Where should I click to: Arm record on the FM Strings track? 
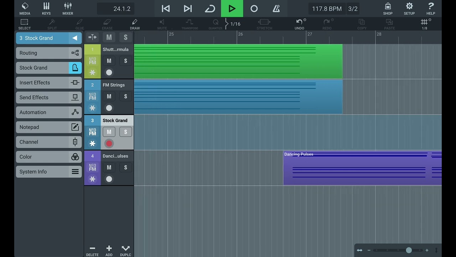[x=109, y=108]
